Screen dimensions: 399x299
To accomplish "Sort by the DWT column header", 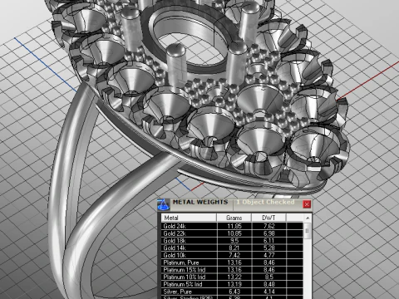I will (x=268, y=218).
